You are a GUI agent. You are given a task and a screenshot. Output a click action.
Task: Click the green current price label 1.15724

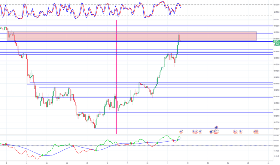click(x=276, y=41)
